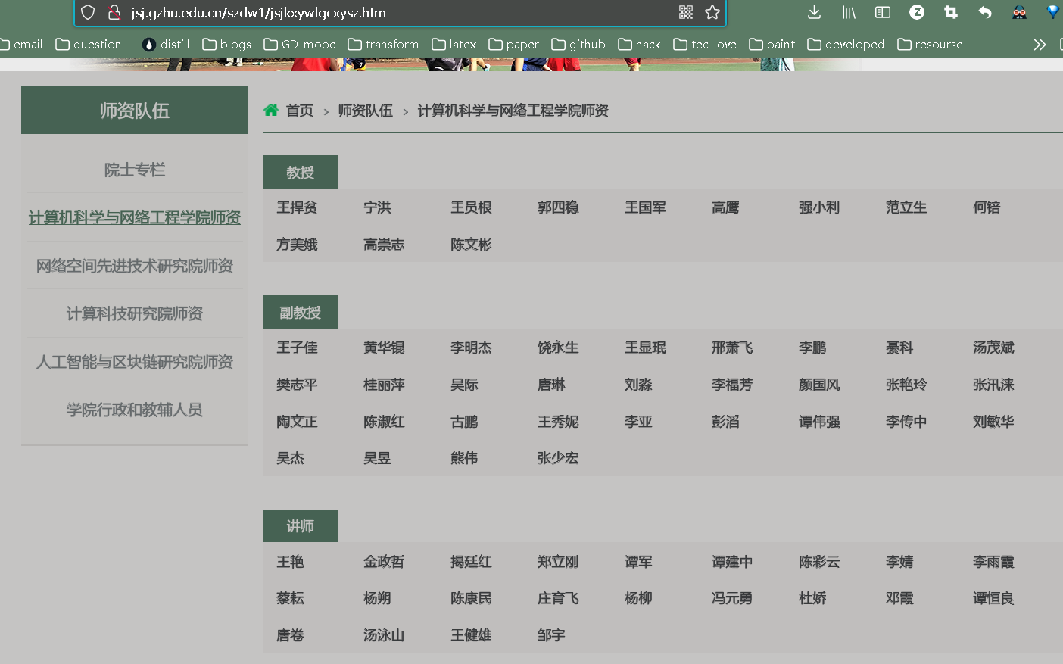Expand the bookmarks overflow chevron

[x=1040, y=44]
